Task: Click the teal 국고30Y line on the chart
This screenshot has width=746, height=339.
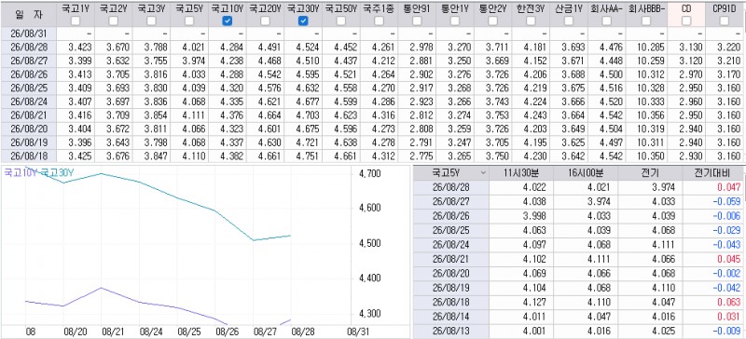Action: pyautogui.click(x=177, y=197)
